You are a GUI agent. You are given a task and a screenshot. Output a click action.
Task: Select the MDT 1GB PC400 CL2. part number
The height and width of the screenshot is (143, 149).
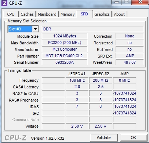click(65, 56)
